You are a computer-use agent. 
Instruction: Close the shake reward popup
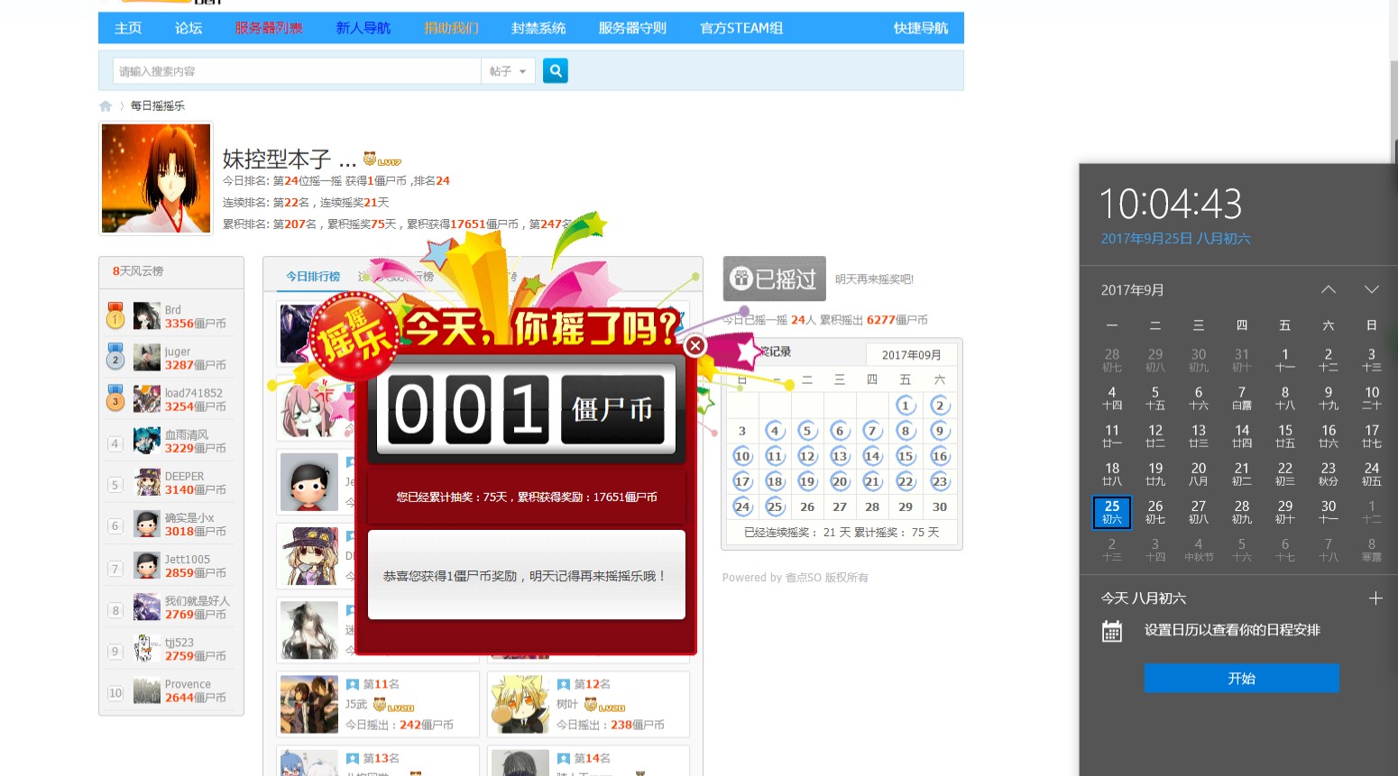[x=694, y=345]
